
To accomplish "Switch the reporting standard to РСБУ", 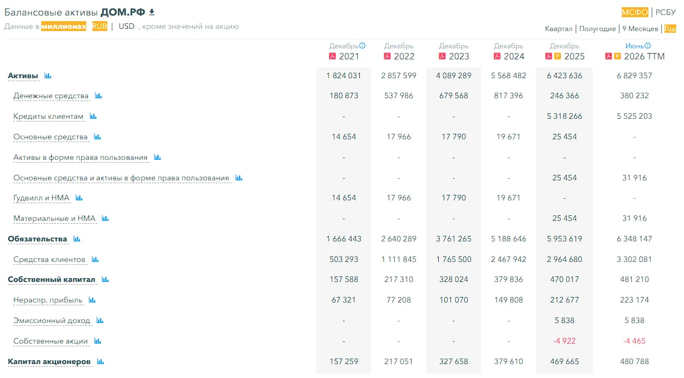I will 666,12.
